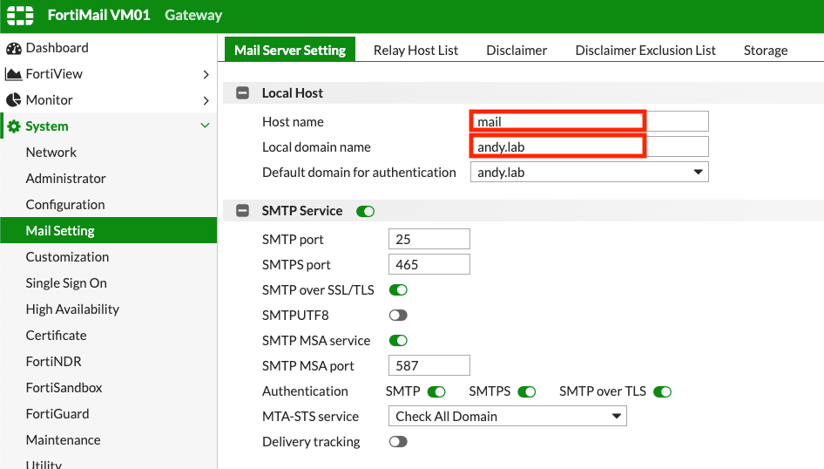
Task: Expand the Monitor menu chevron
Action: pyautogui.click(x=206, y=100)
